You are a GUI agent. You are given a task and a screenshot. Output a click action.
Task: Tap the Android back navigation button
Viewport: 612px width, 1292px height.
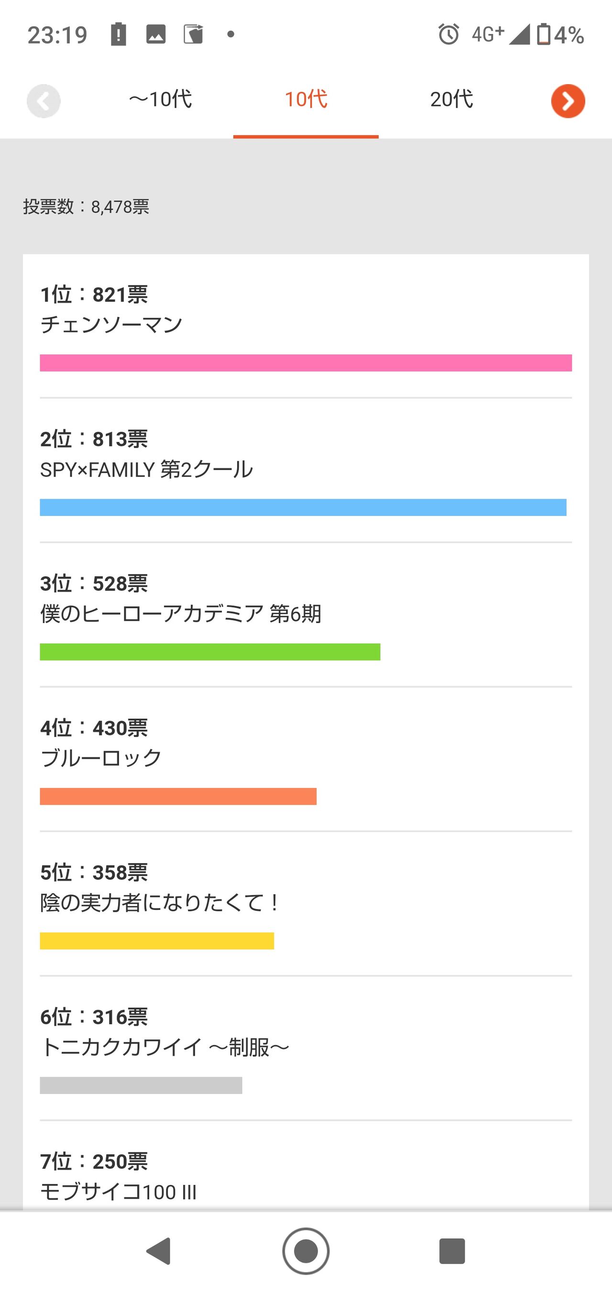click(x=159, y=1250)
